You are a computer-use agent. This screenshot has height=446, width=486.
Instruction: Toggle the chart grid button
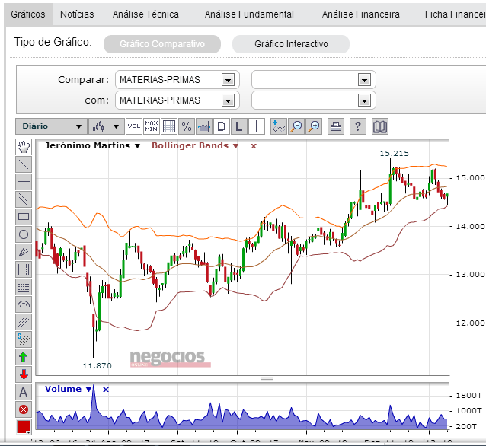click(169, 126)
